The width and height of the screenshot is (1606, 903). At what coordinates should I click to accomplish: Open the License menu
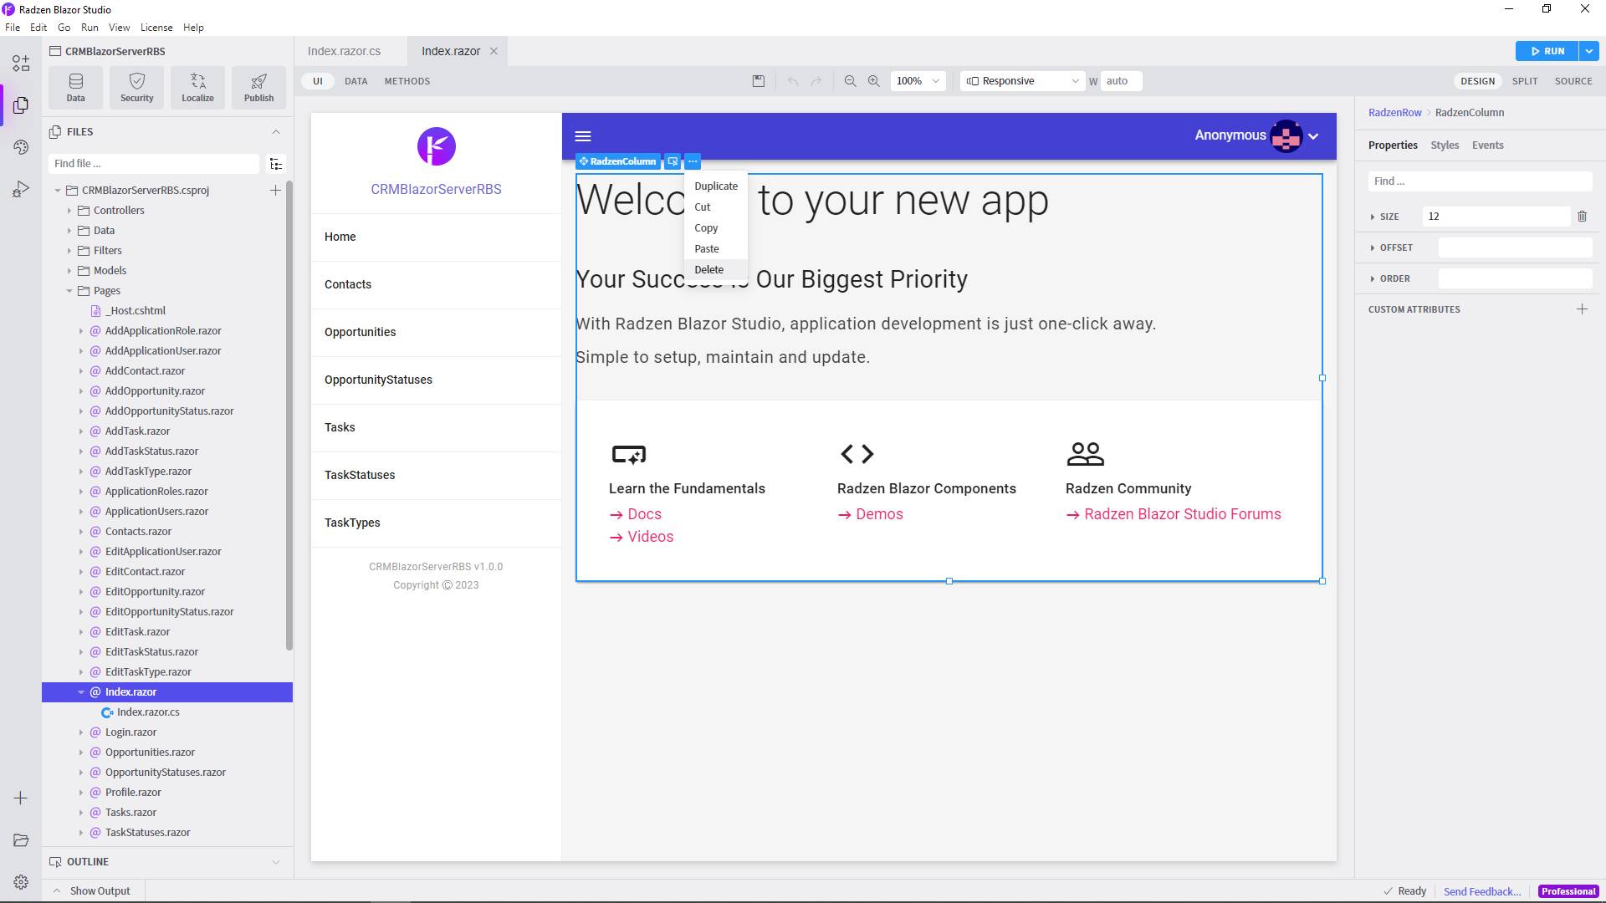point(156,28)
